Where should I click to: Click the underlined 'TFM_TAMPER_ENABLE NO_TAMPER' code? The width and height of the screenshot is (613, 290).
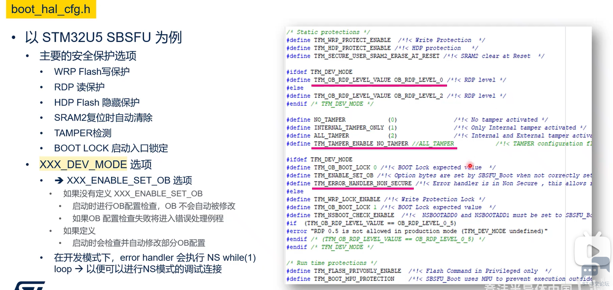pyautogui.click(x=361, y=144)
